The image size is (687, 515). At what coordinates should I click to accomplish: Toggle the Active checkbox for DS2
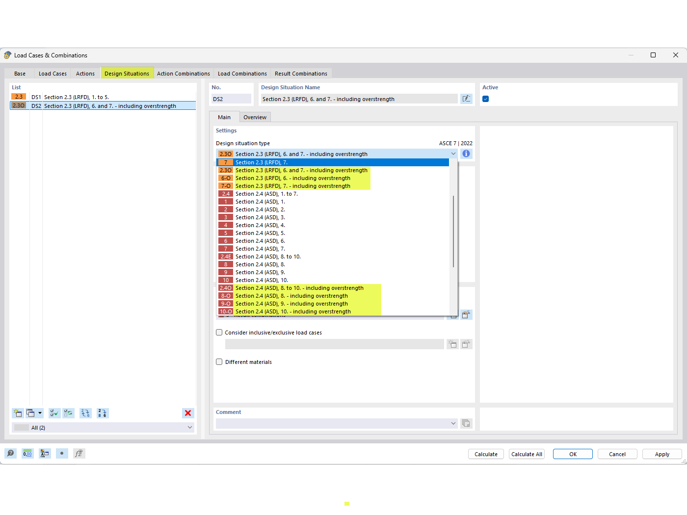485,99
